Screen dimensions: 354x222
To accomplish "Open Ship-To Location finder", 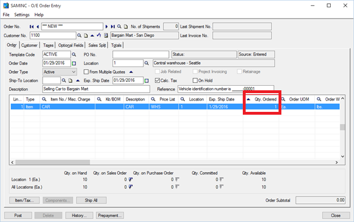I will 64,81.
